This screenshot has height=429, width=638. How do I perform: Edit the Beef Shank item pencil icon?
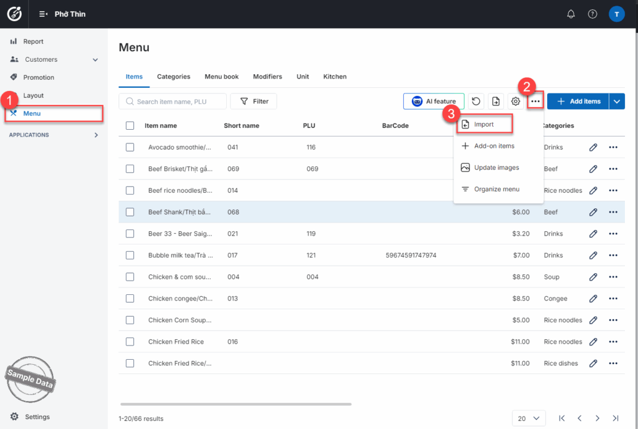pos(593,212)
